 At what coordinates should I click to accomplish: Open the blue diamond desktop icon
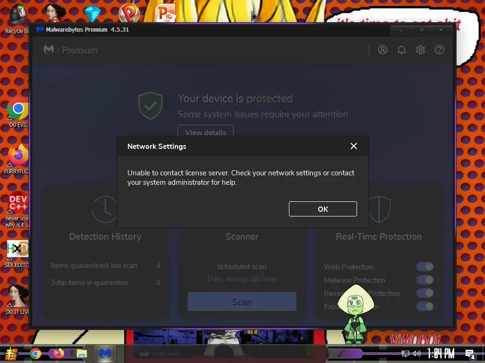92,14
